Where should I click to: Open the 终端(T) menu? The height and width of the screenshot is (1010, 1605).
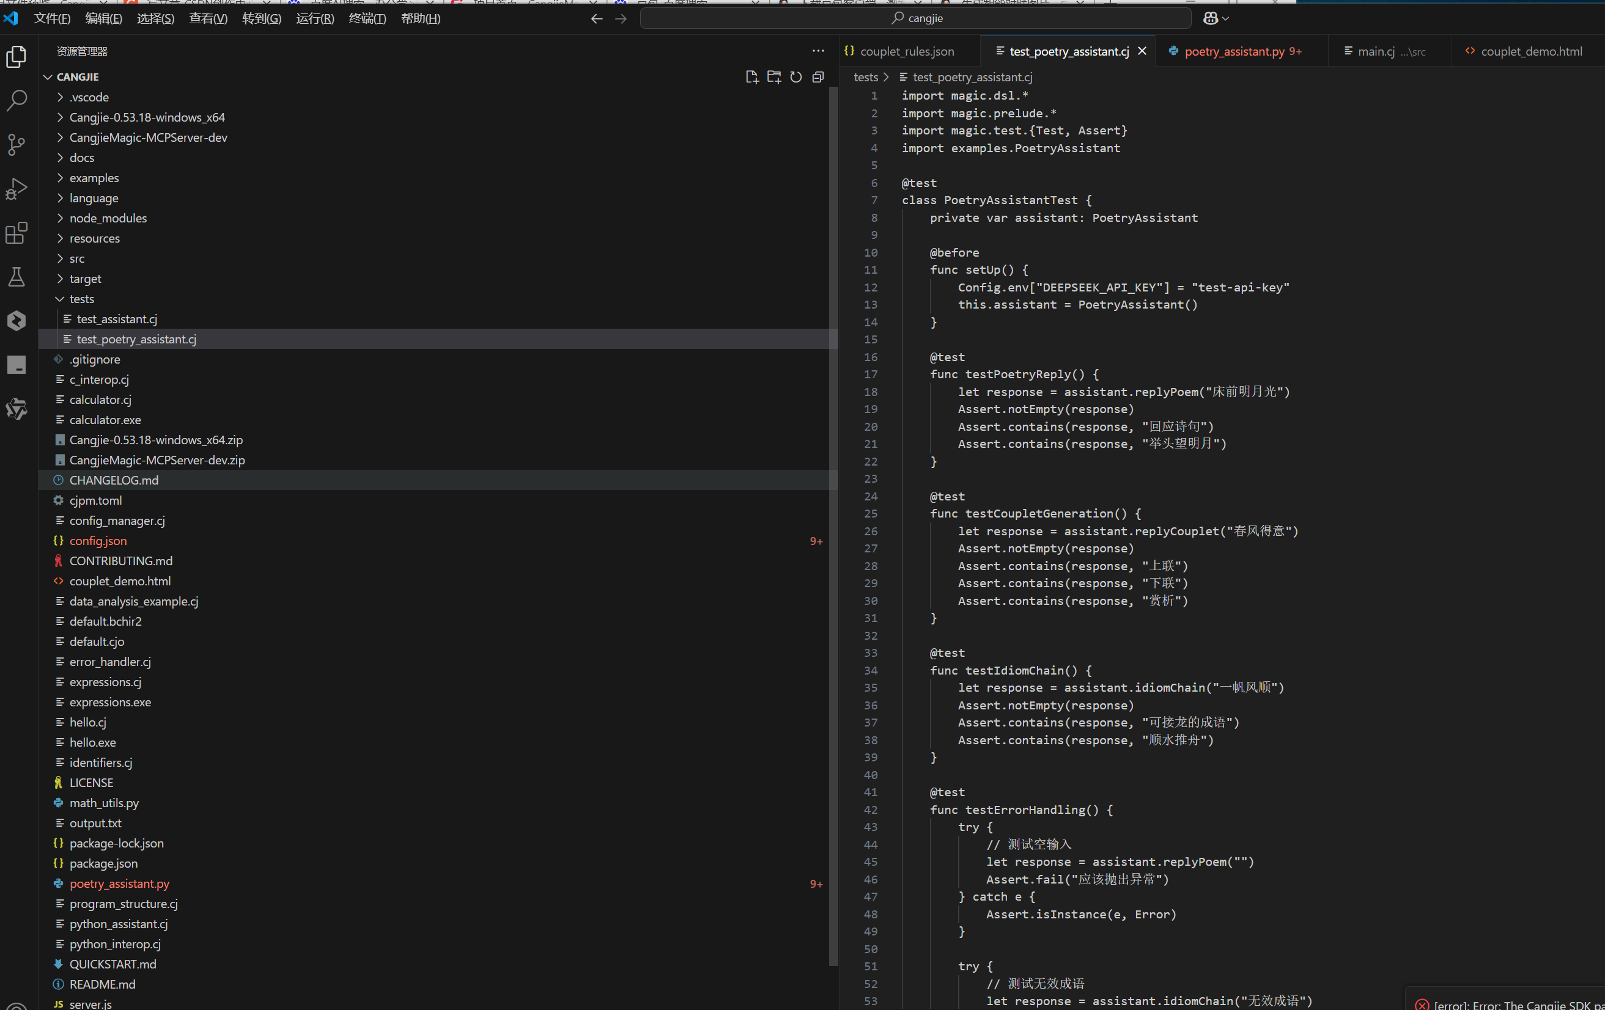point(367,19)
